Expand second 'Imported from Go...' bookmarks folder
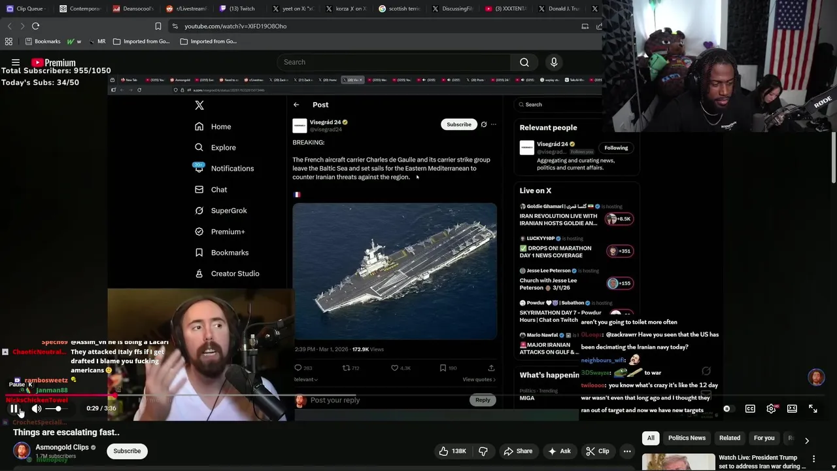The width and height of the screenshot is (837, 471). (x=209, y=41)
